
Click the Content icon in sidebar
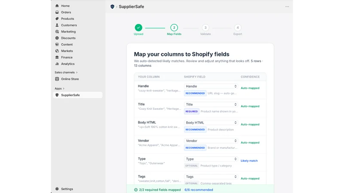tap(57, 45)
